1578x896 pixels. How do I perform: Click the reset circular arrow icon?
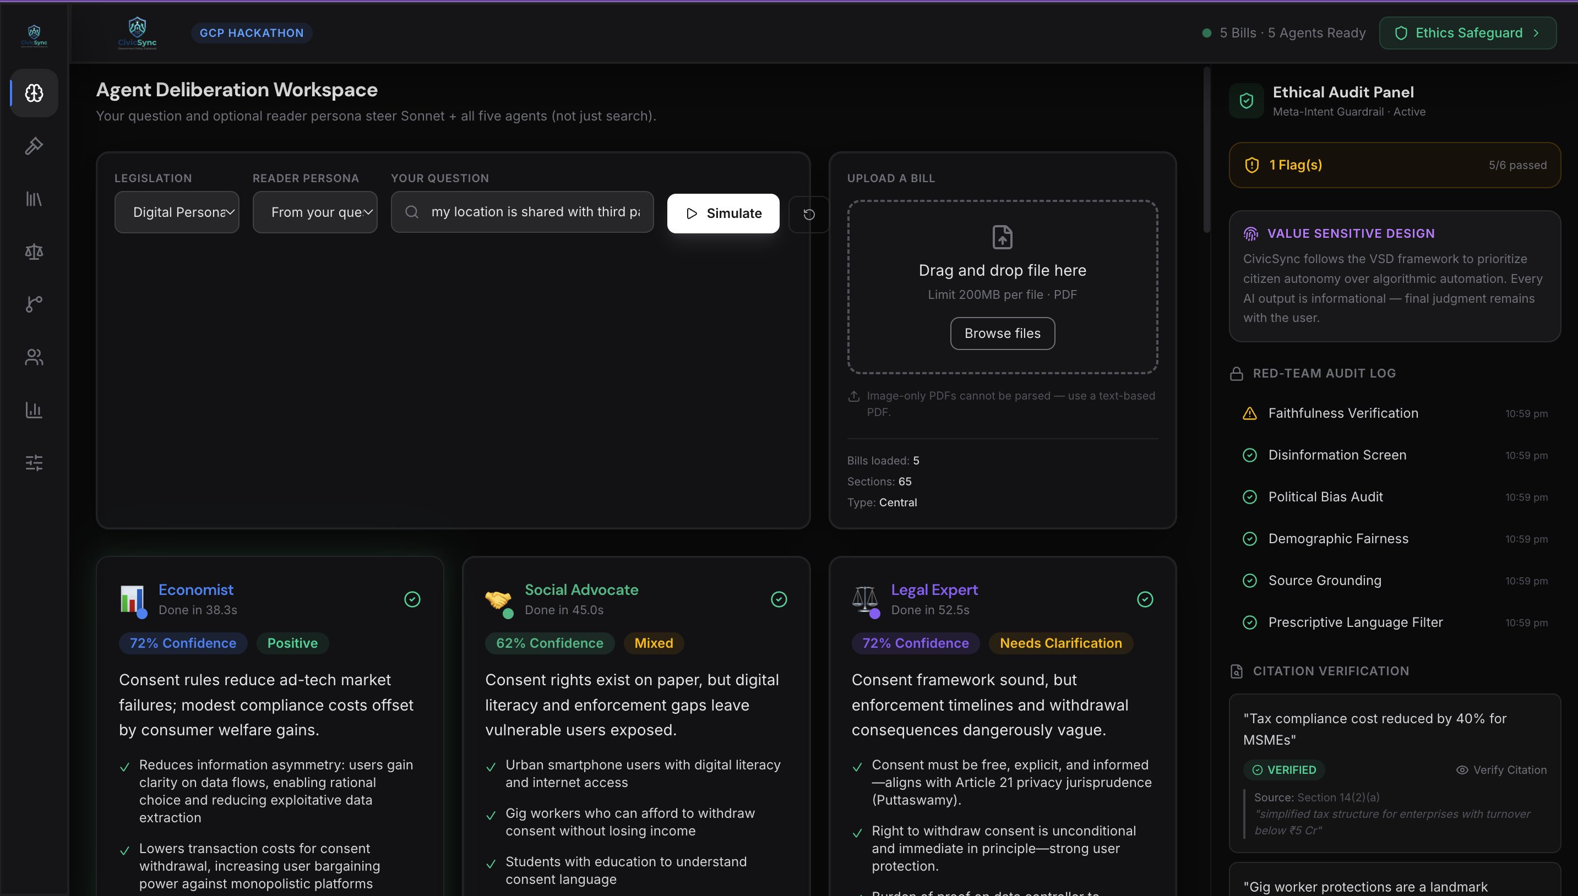click(809, 214)
